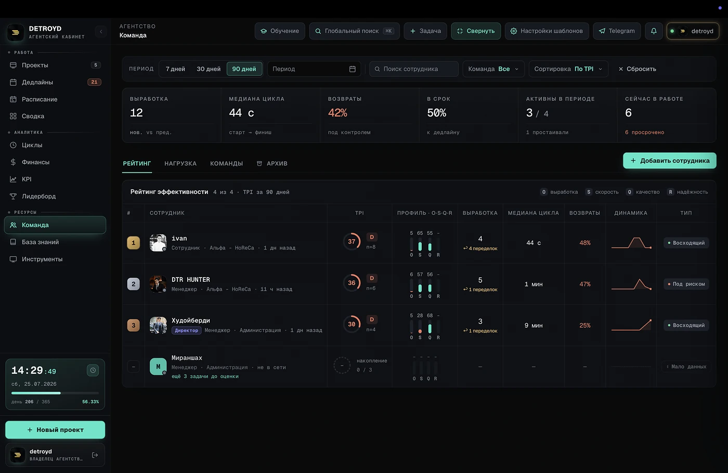This screenshot has width=728, height=473.
Task: Click the DETROYD logo icon in sidebar
Action: click(16, 32)
